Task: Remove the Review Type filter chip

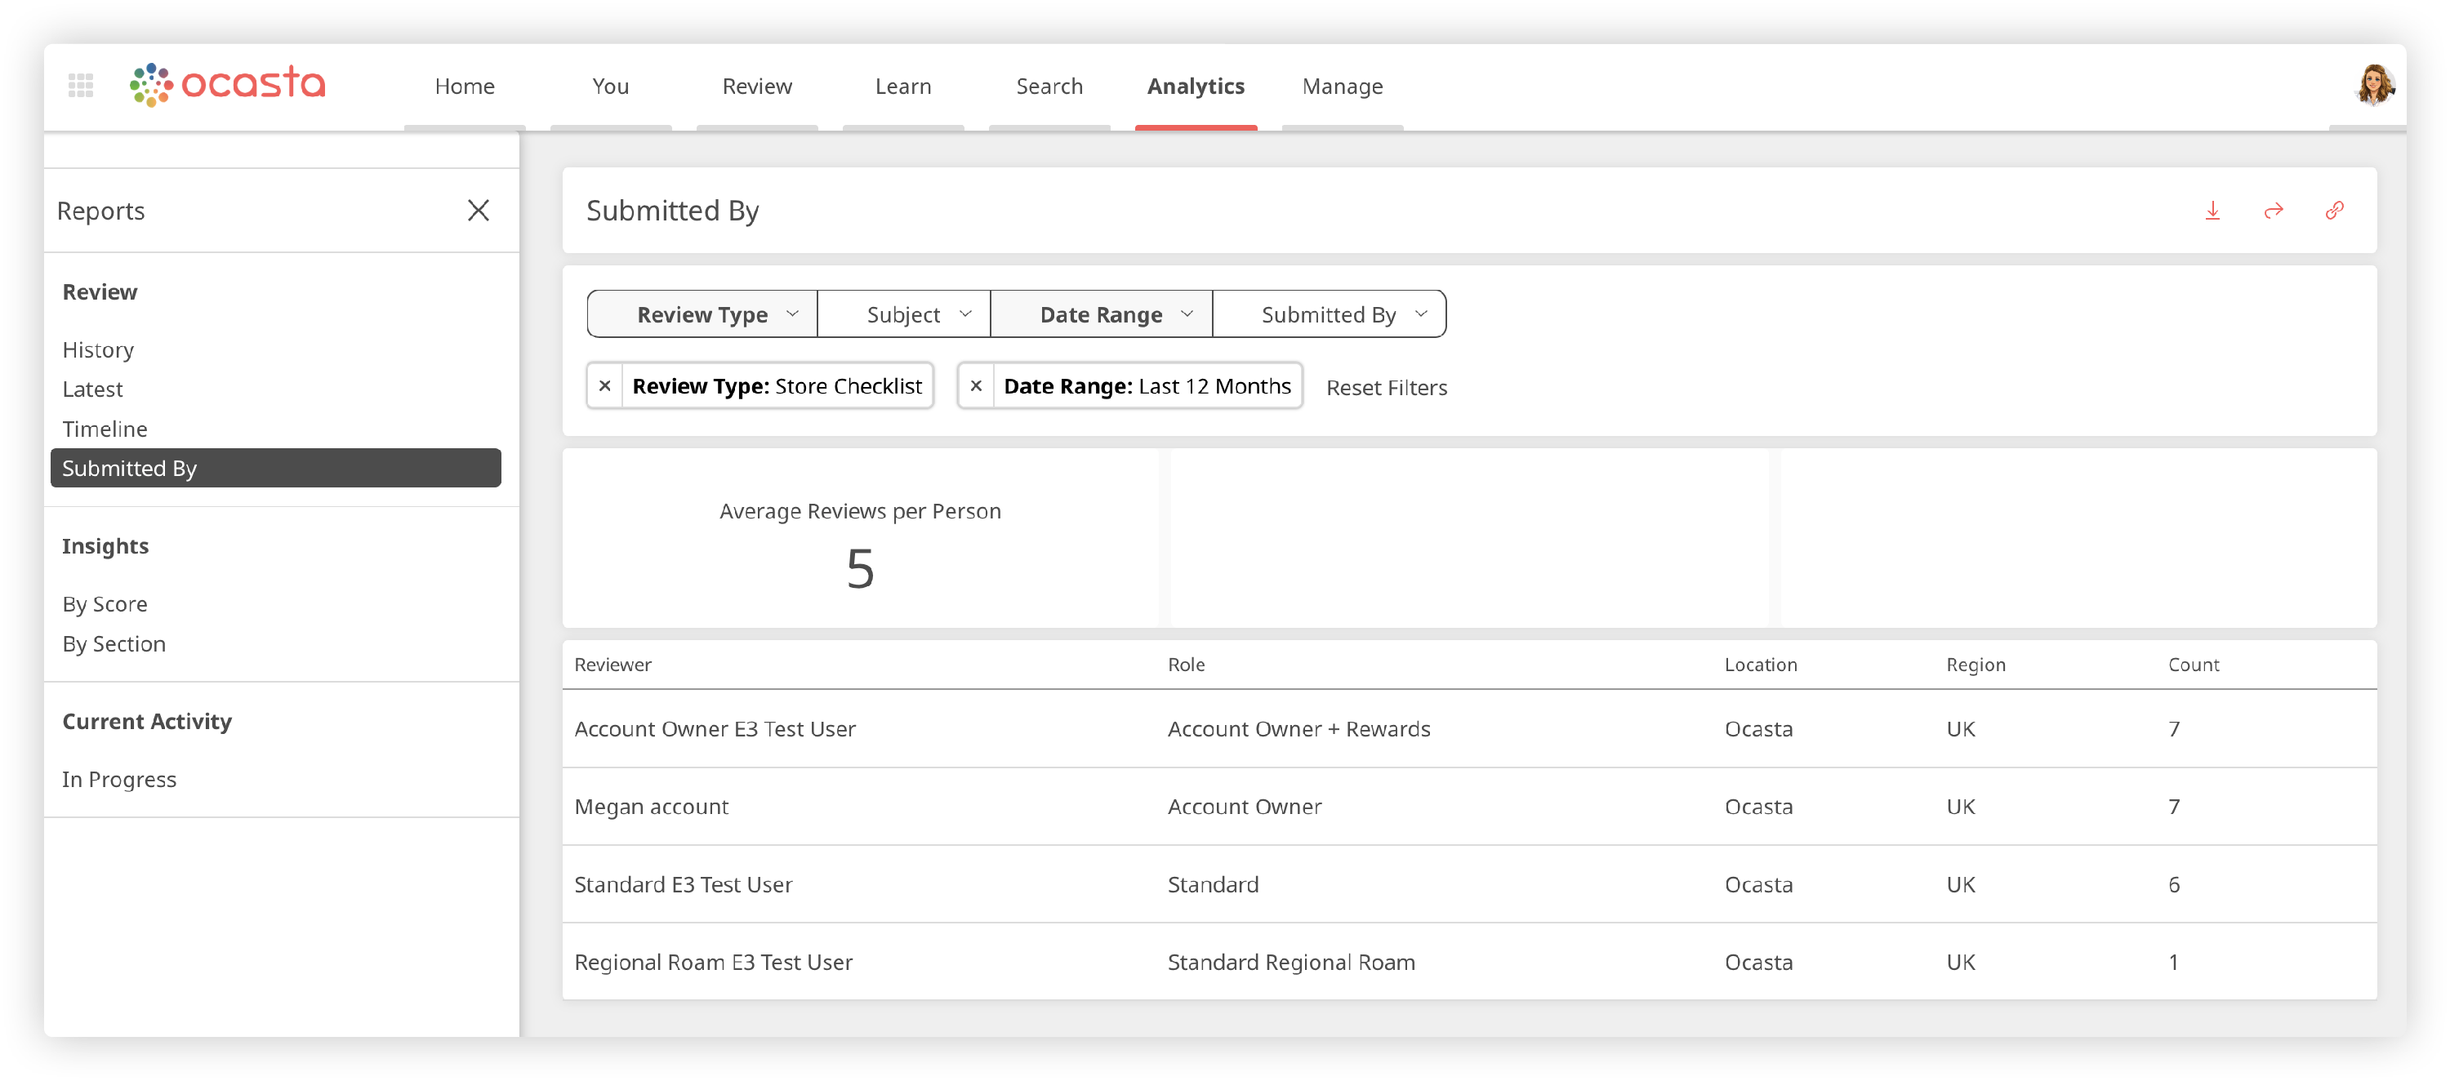Action: click(x=605, y=386)
